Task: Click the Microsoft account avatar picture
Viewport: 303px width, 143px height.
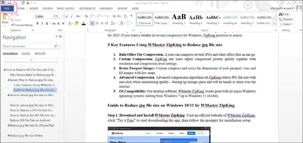Action: coord(299,8)
